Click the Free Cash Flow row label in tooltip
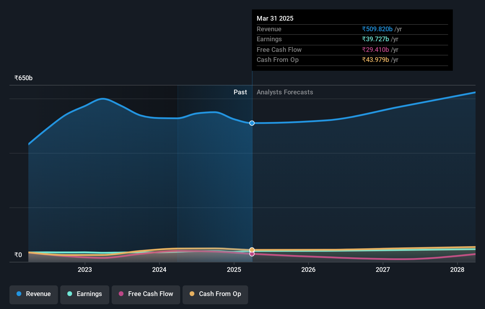This screenshot has height=309, width=485. point(279,50)
